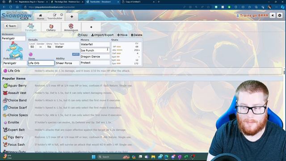Click the Aguav Berry icon
The image size is (286, 161).
point(5,85)
